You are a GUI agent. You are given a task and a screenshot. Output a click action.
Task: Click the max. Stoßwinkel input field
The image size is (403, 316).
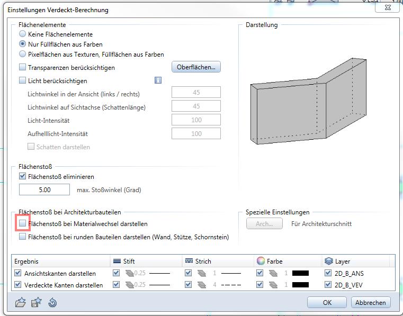pos(44,189)
